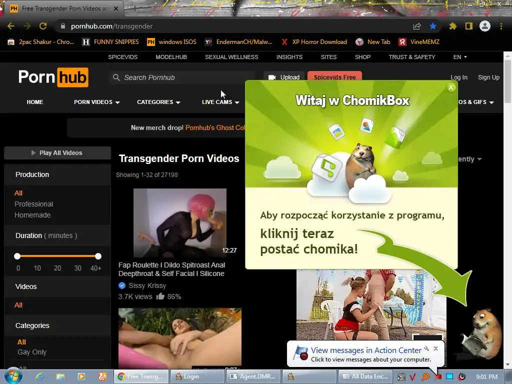The height and width of the screenshot is (384, 512).
Task: Open the sort order dropdown next to the heading
Action: 470,159
